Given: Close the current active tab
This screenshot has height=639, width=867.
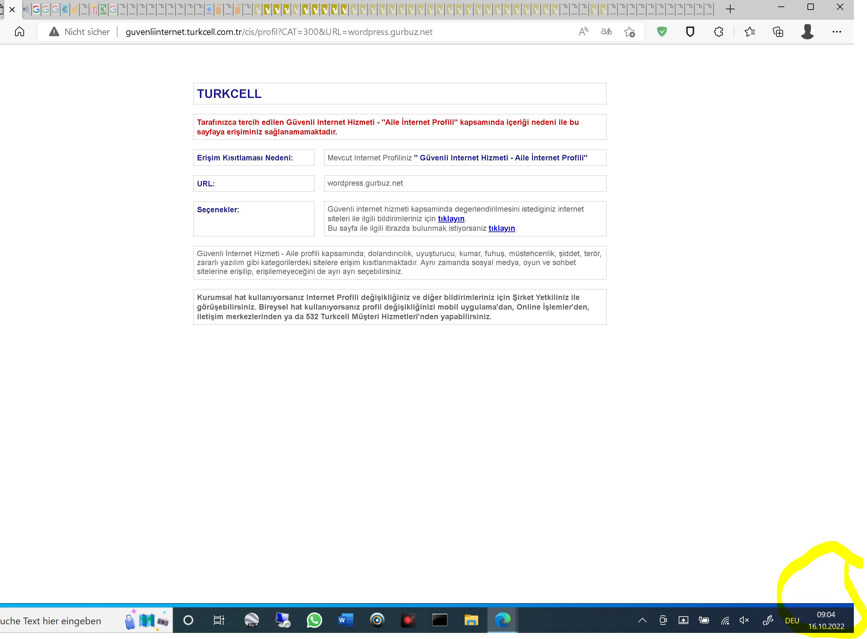Looking at the screenshot, I should click(12, 9).
